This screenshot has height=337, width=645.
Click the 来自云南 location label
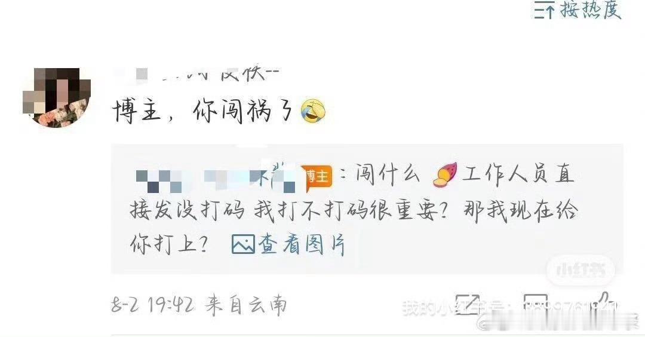tap(246, 305)
